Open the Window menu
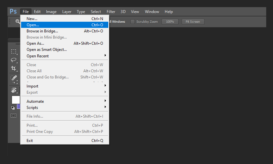 (152, 12)
